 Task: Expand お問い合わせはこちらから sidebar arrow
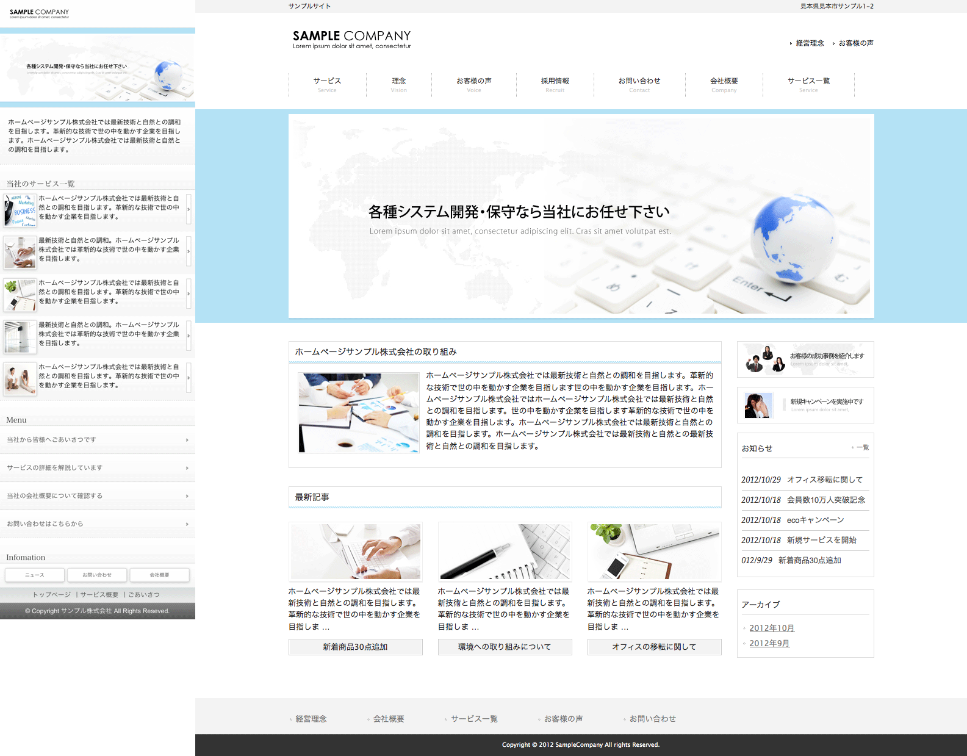[x=187, y=524]
